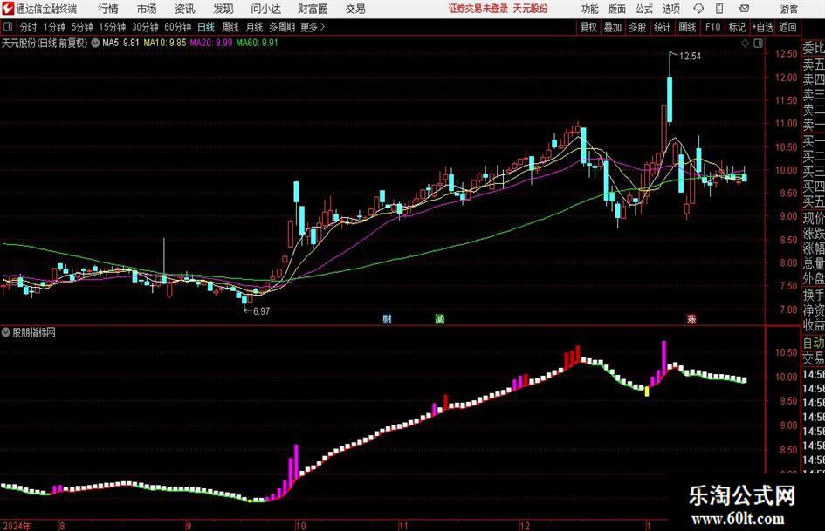Switch to 5分钟 period tab

pyautogui.click(x=82, y=27)
